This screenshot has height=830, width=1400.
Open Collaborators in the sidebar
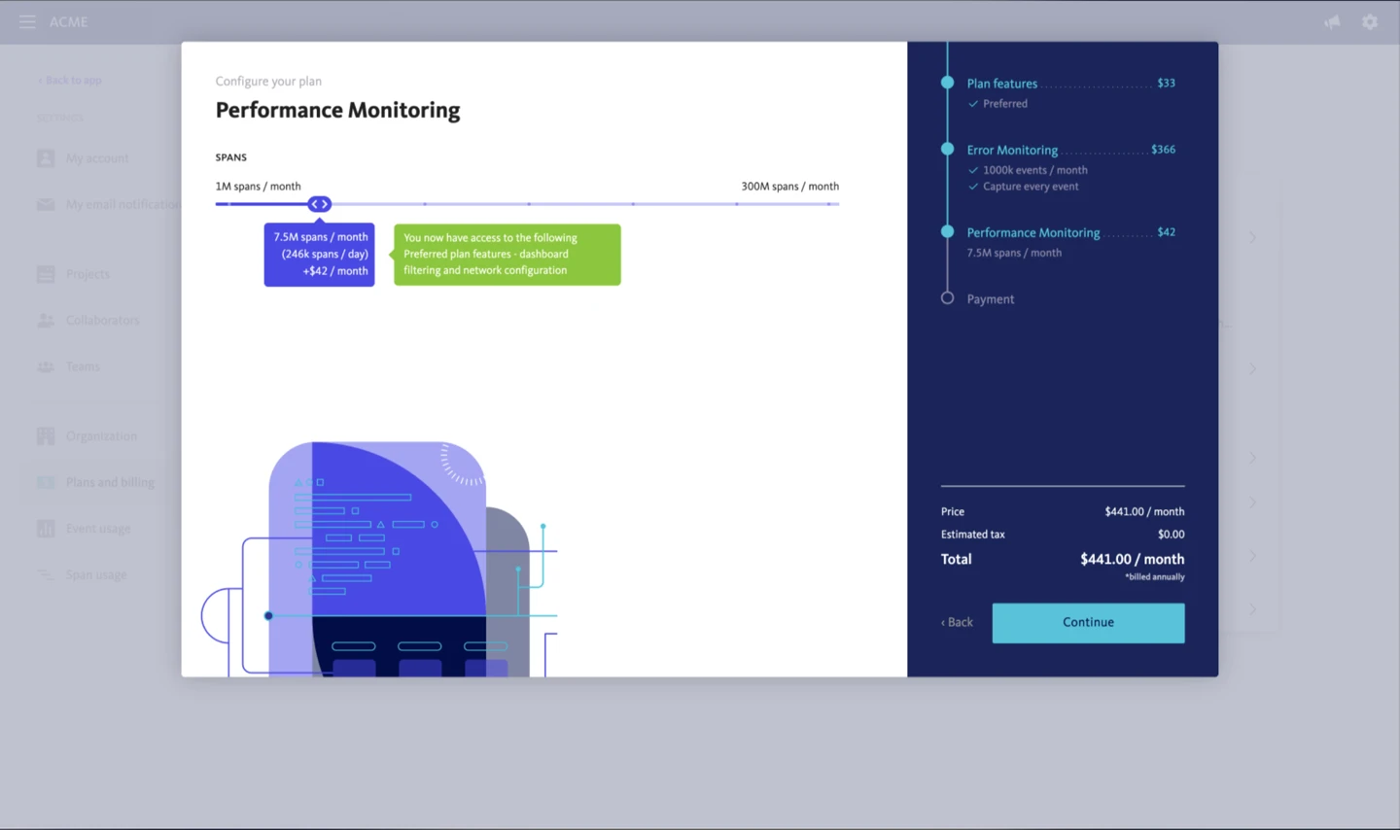(102, 320)
